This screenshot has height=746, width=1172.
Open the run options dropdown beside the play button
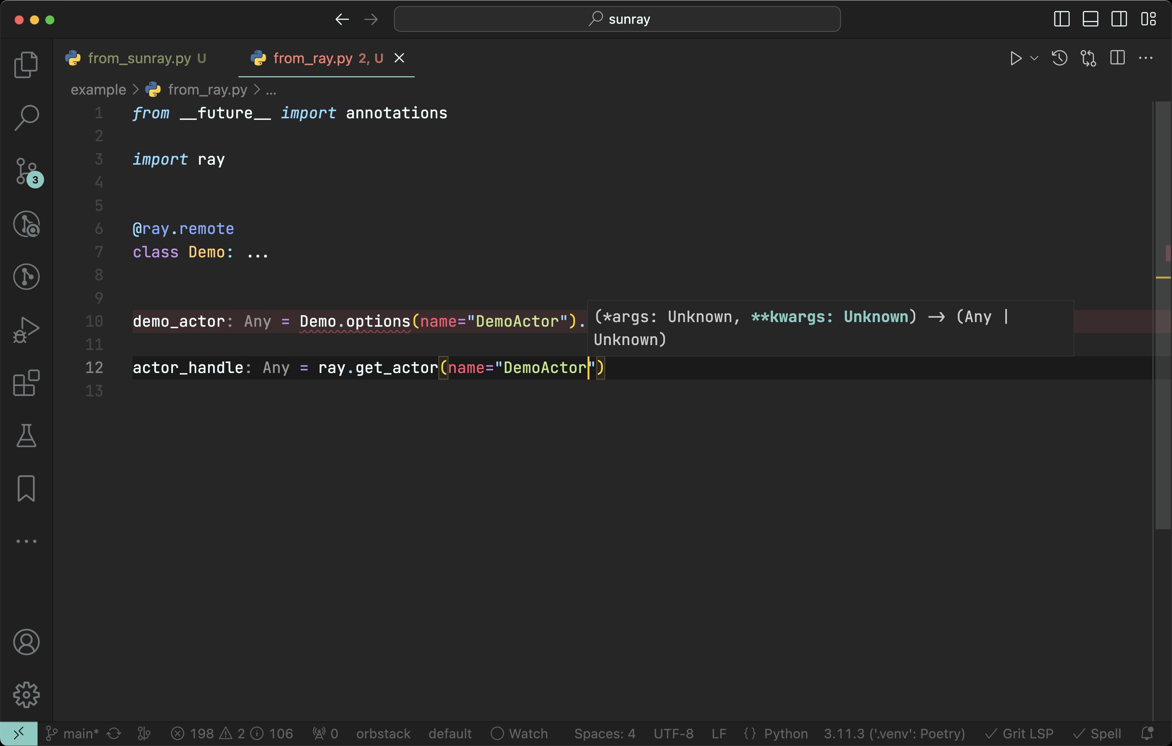coord(1034,58)
